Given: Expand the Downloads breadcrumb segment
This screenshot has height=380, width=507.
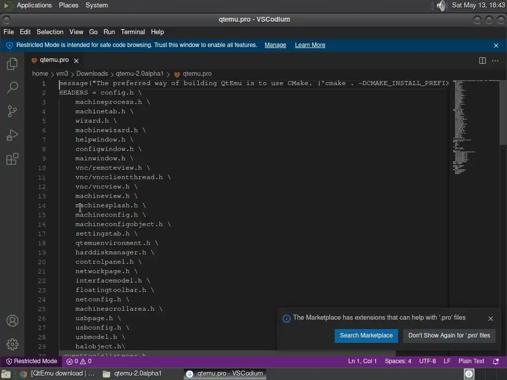Looking at the screenshot, I should (92, 74).
